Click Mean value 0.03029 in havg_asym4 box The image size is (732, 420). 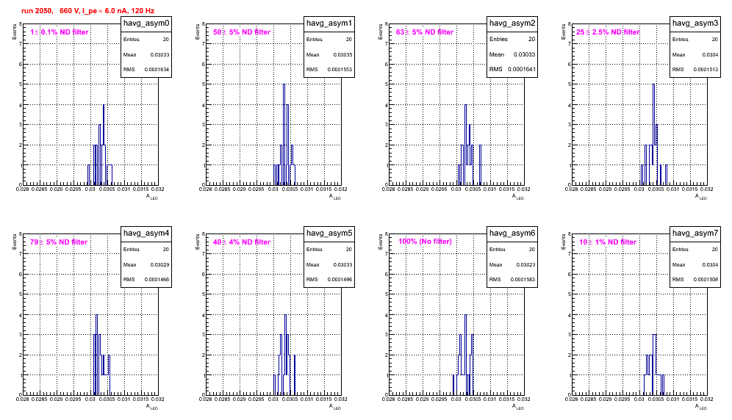point(159,264)
